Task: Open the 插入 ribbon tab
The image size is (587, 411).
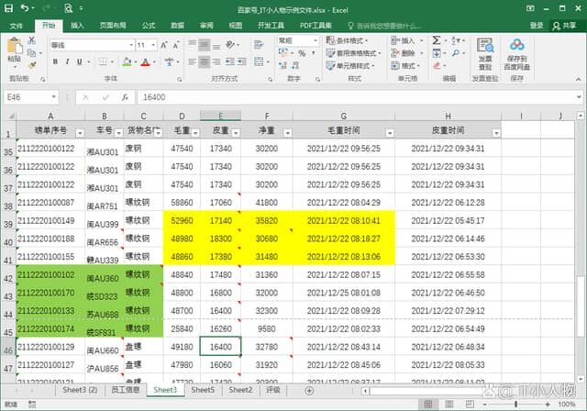Action: (x=78, y=26)
